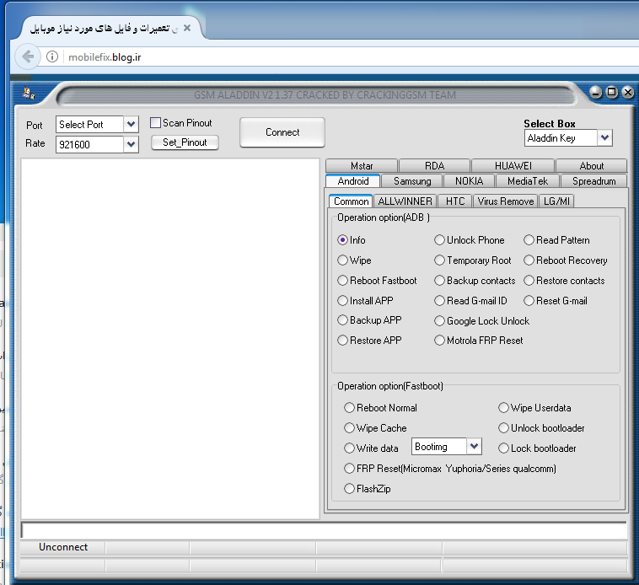Click inside the white log output area

point(170,339)
